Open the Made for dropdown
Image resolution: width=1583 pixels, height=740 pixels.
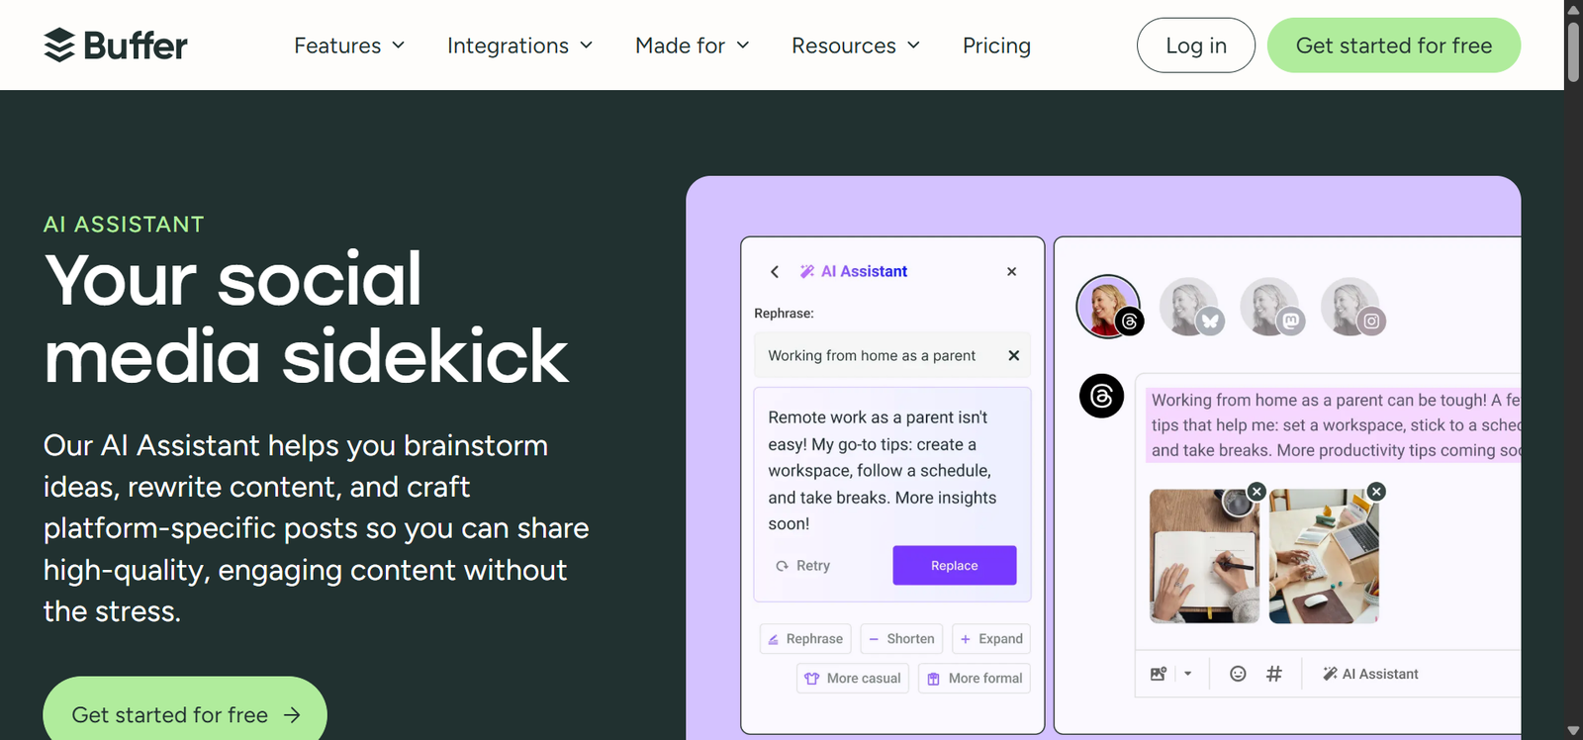[692, 46]
